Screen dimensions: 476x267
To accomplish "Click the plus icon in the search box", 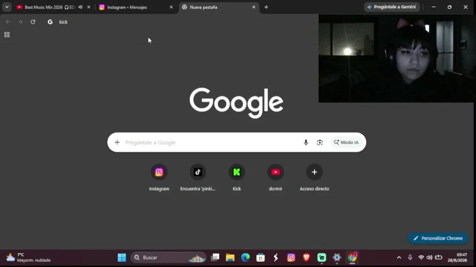I will click(x=117, y=142).
